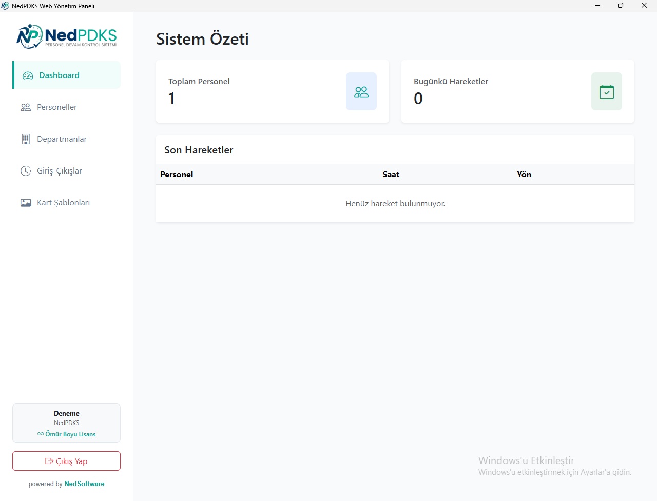This screenshot has height=501, width=657.
Task: Click the Kart Şablonları image icon
Action: 26,203
